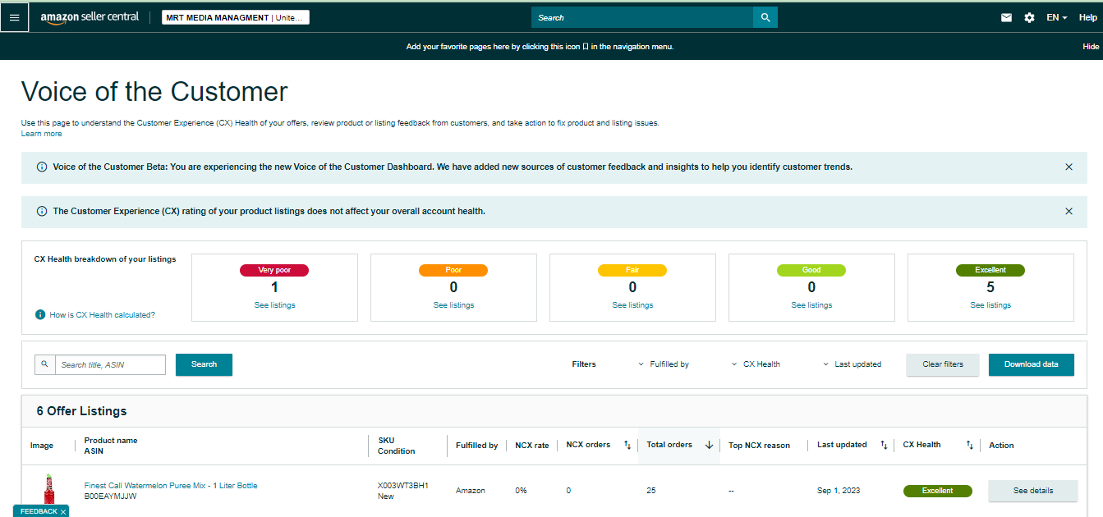The image size is (1103, 517).
Task: Click magnifier icon beside title search field
Action: tap(45, 364)
